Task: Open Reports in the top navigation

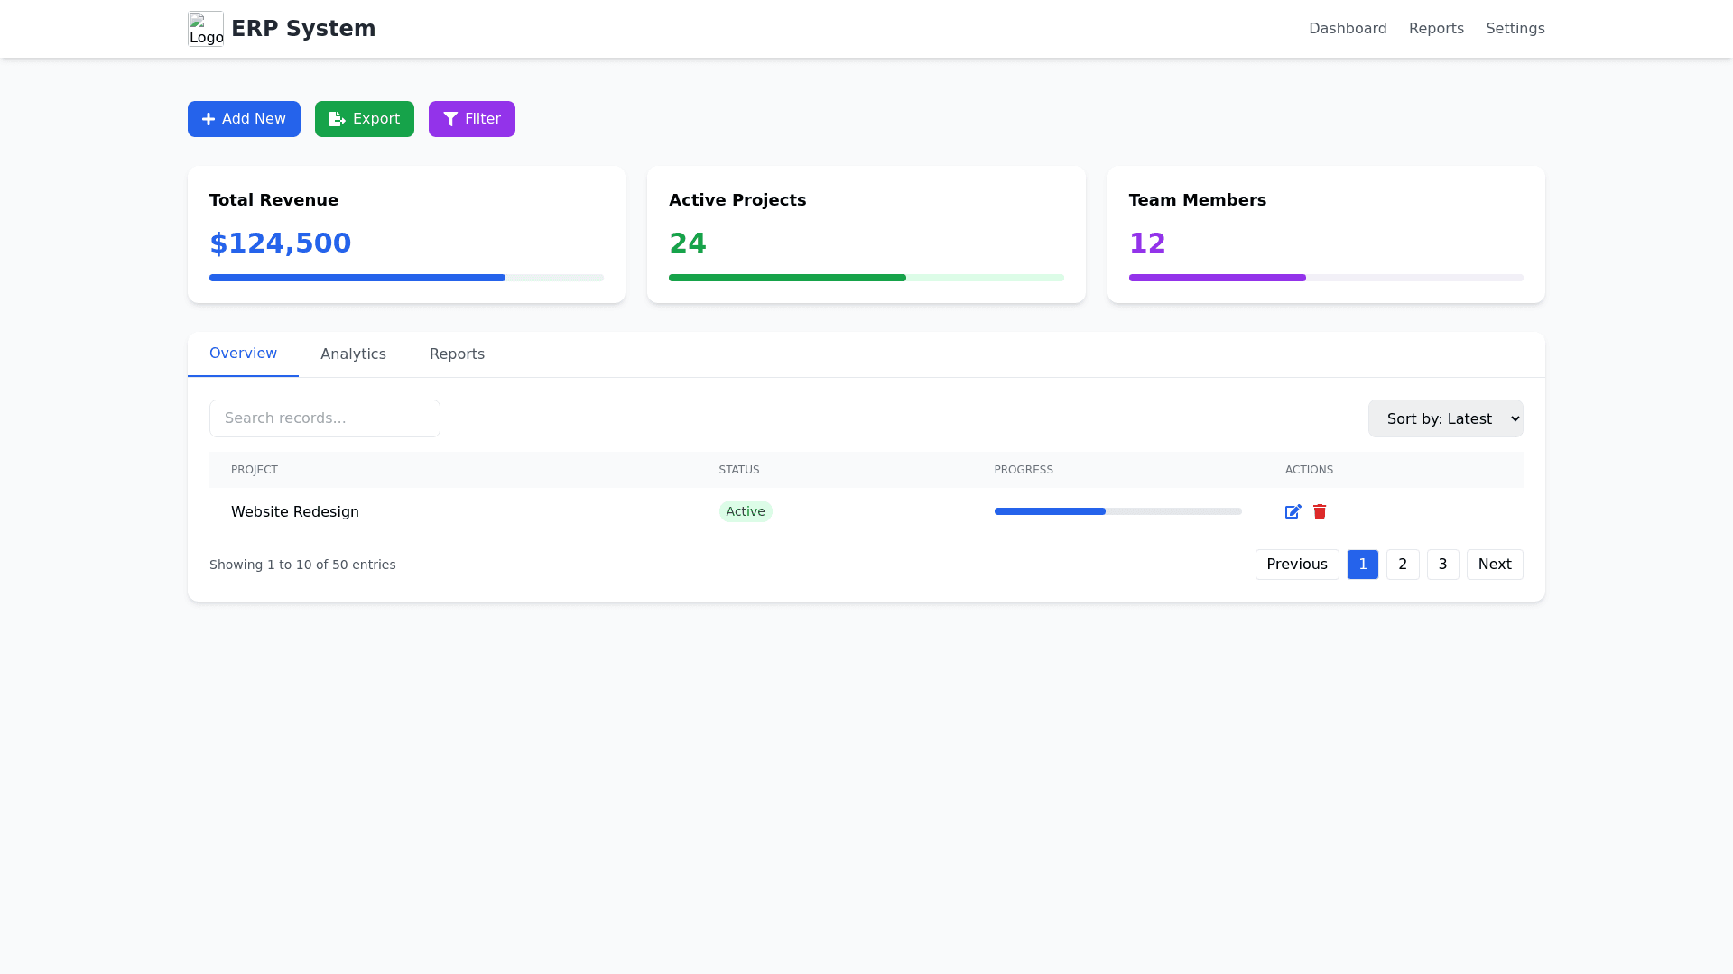Action: tap(1436, 29)
